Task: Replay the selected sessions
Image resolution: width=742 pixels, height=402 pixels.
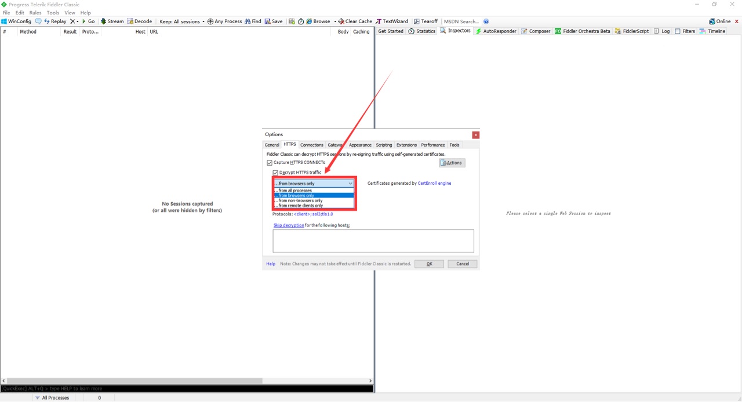Action: click(55, 21)
